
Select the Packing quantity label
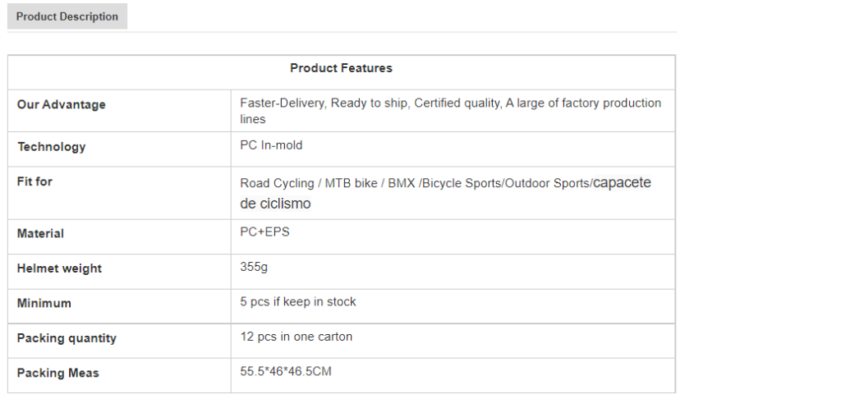pos(67,338)
